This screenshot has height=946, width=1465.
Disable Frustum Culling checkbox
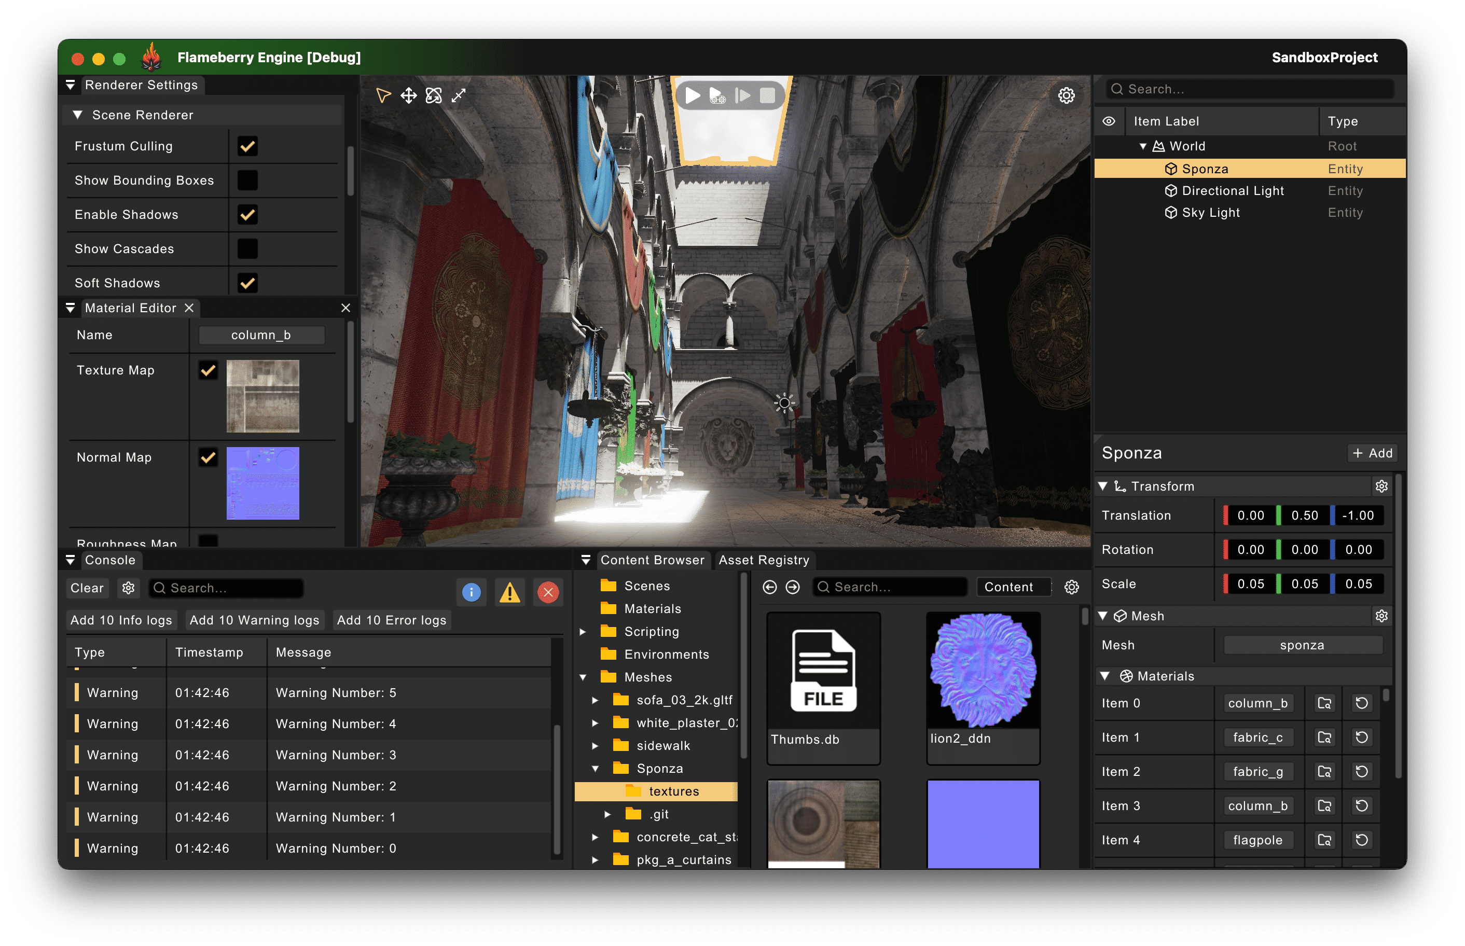click(247, 146)
